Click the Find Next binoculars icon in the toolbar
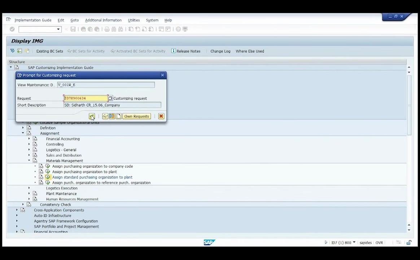Image resolution: width=420 pixels, height=260 pixels. point(121,29)
